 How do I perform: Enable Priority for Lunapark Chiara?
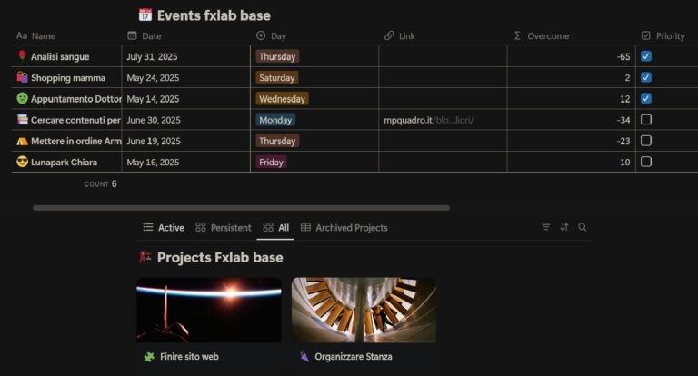[646, 162]
